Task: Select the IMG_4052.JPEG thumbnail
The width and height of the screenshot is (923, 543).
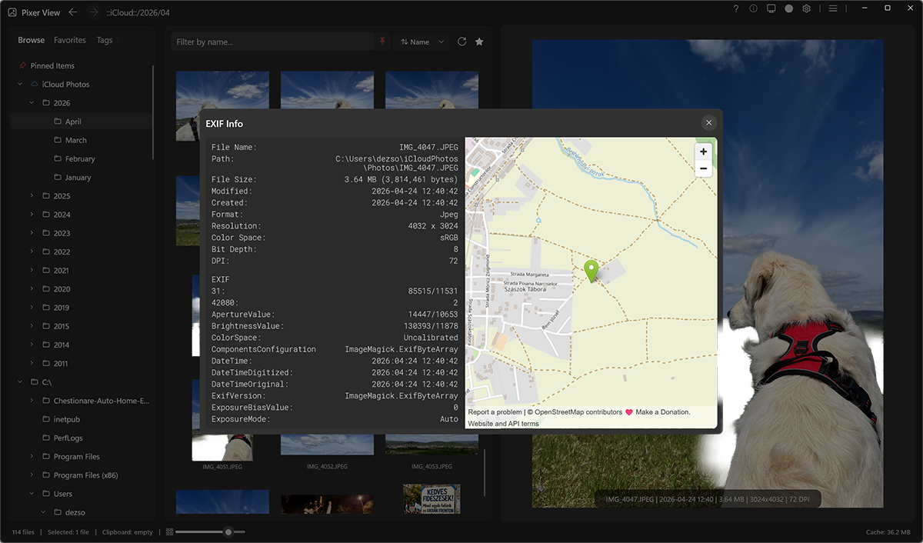Action: click(327, 446)
